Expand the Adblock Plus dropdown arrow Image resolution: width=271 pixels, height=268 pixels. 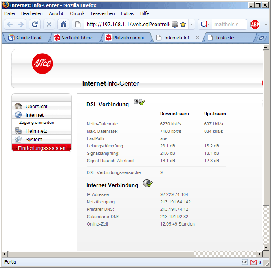(265, 24)
